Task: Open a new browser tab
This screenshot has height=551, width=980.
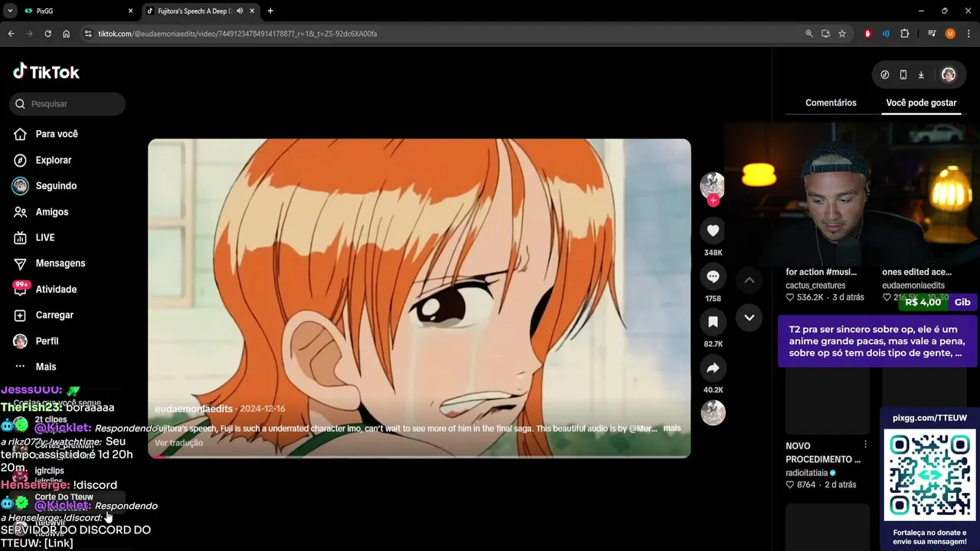Action: pos(270,11)
